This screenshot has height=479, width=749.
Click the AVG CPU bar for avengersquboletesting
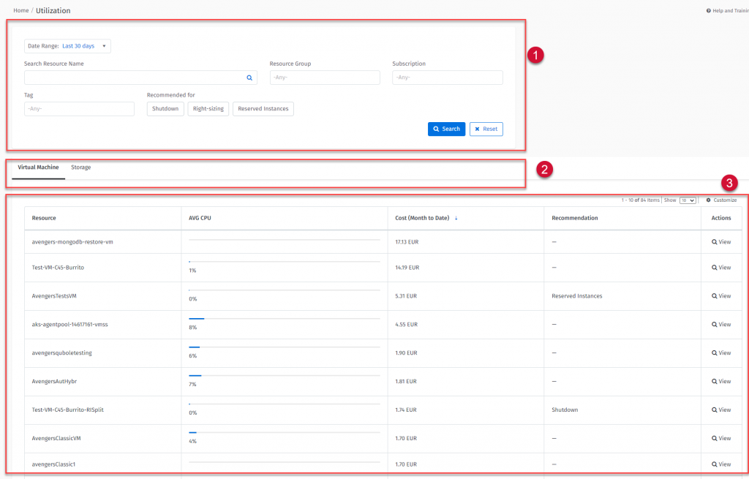284,347
